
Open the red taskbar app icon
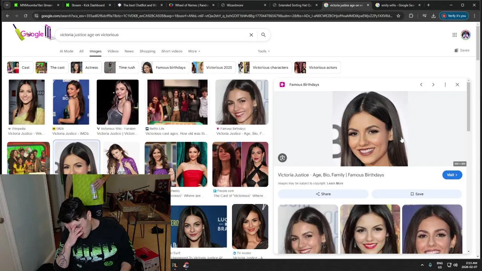click(x=186, y=265)
